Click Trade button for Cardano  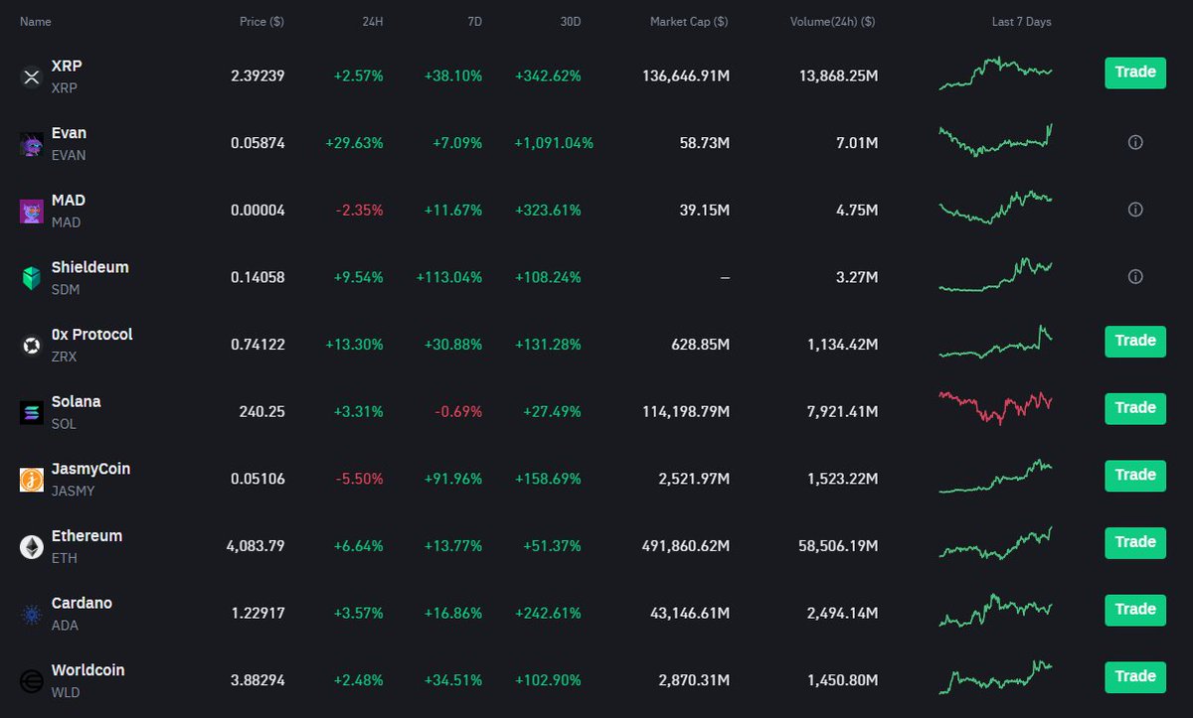[x=1135, y=610]
